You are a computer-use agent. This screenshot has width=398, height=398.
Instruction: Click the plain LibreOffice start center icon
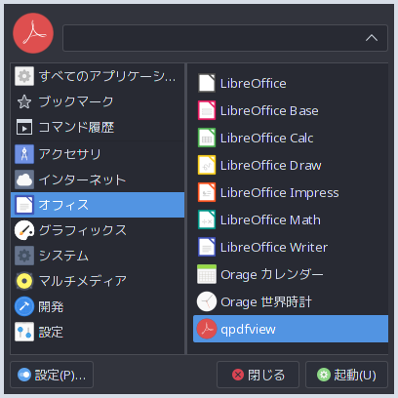pyautogui.click(x=207, y=83)
